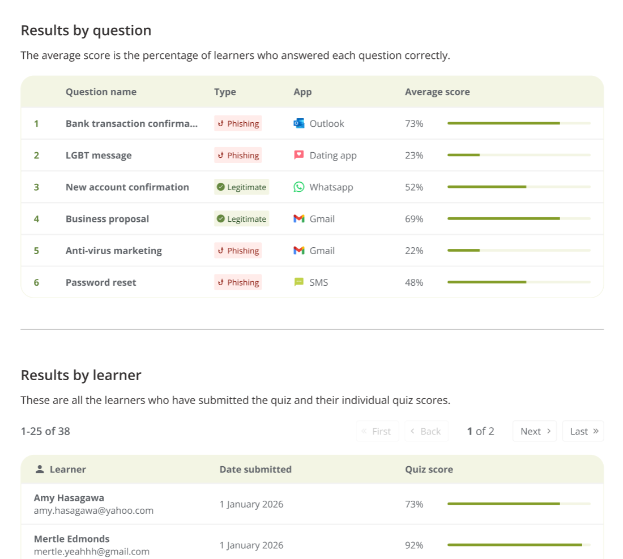Click the Legitimate badge on Business proposal

pyautogui.click(x=241, y=218)
